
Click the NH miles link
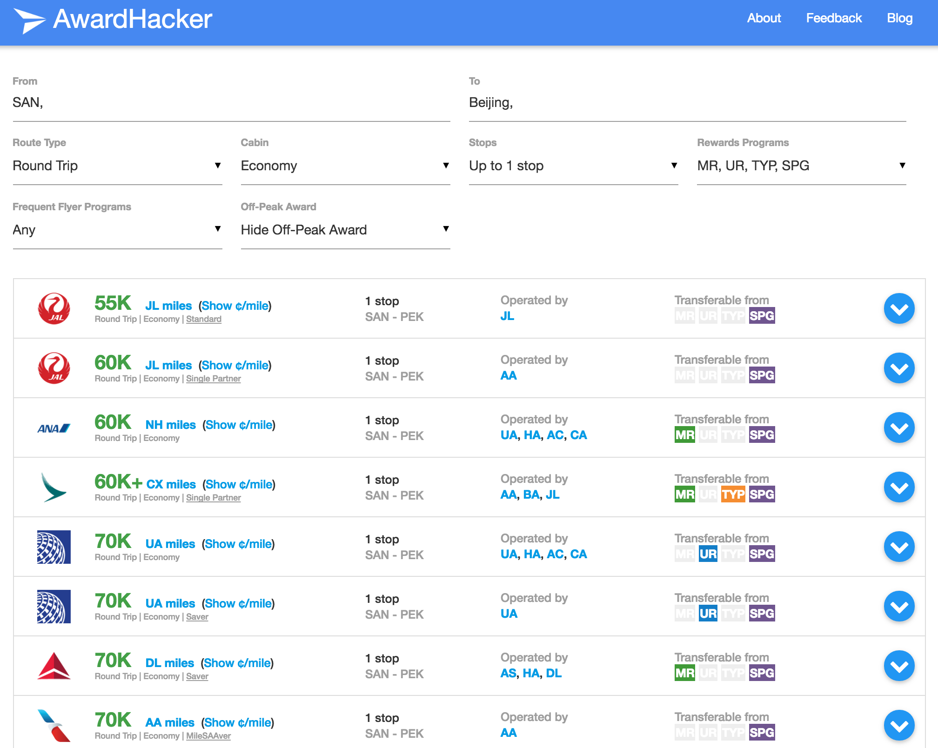tap(171, 425)
